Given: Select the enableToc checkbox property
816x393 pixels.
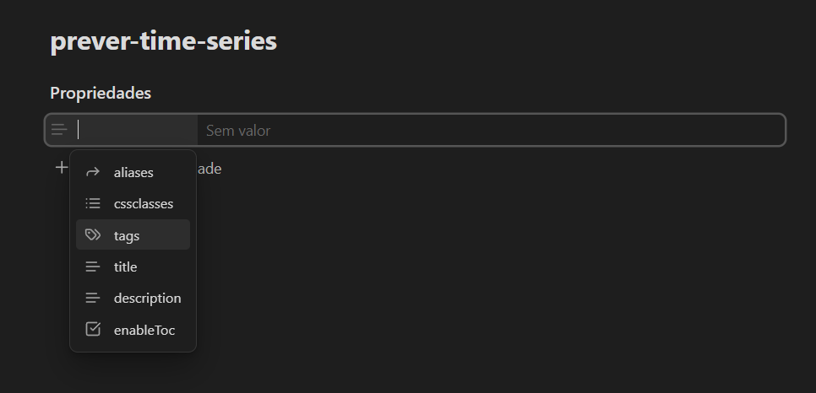Looking at the screenshot, I should [x=144, y=330].
